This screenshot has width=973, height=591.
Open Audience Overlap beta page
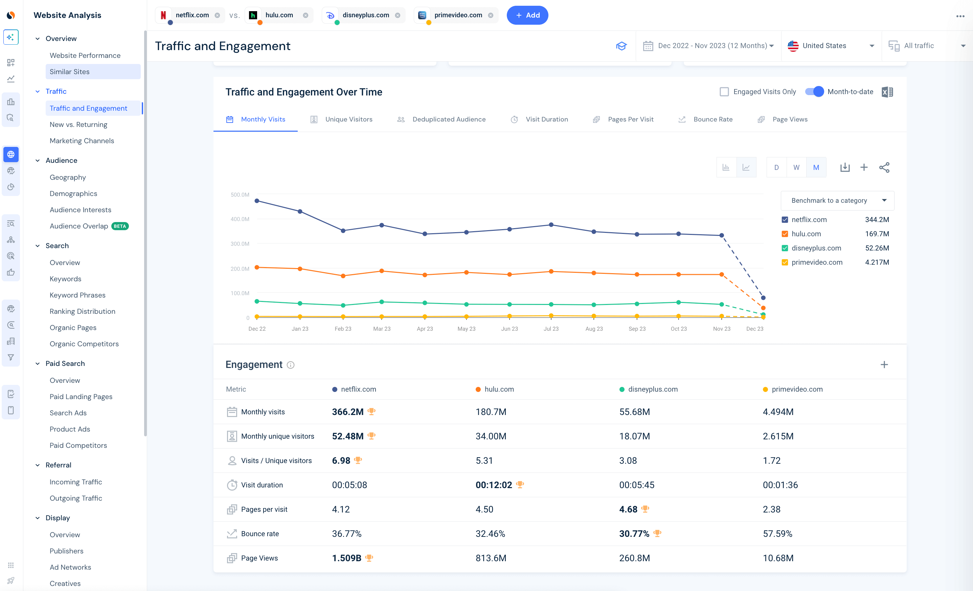89,226
